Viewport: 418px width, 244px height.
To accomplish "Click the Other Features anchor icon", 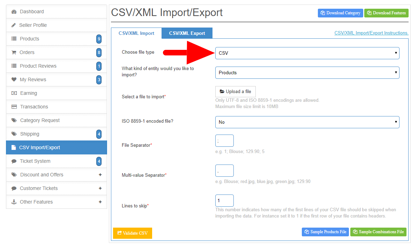I will [14, 202].
